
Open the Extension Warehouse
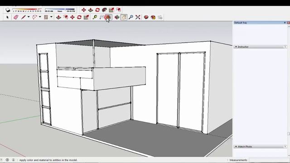click(153, 17)
